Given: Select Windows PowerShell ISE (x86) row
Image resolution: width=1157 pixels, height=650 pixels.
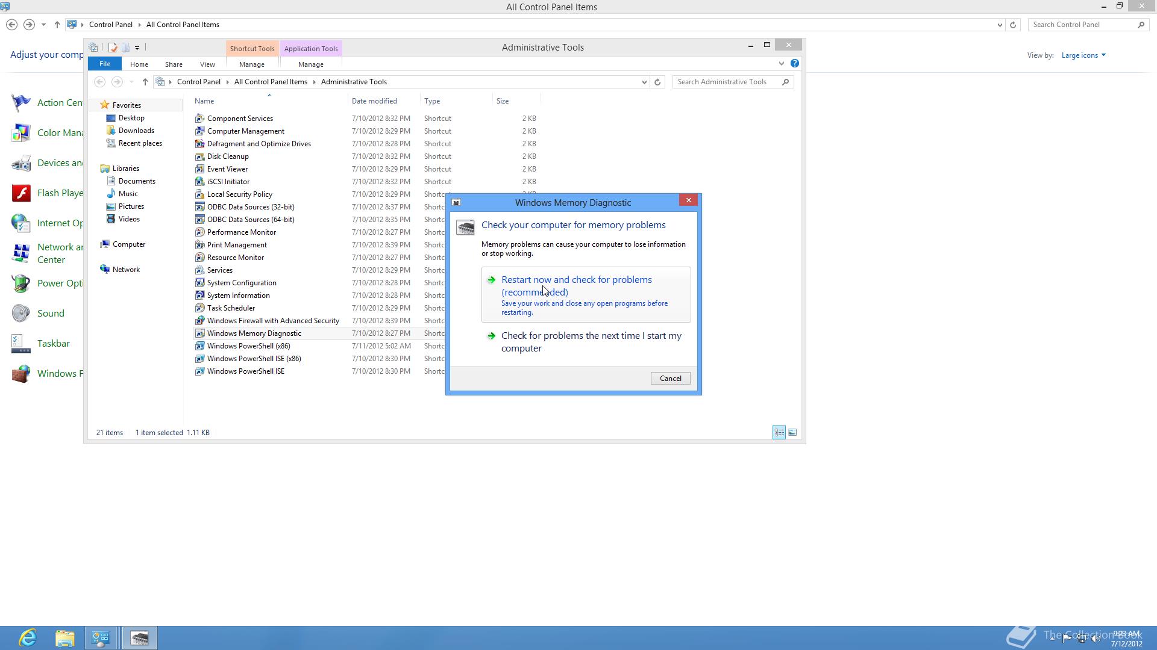Looking at the screenshot, I should tap(254, 359).
